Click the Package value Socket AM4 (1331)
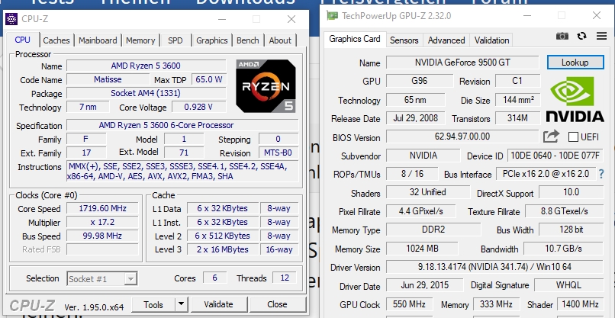Viewport: 615px width, 318px height. click(x=146, y=93)
